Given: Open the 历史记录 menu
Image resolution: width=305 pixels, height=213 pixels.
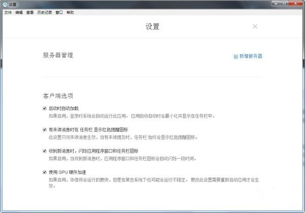Looking at the screenshot, I should pyautogui.click(x=45, y=12).
